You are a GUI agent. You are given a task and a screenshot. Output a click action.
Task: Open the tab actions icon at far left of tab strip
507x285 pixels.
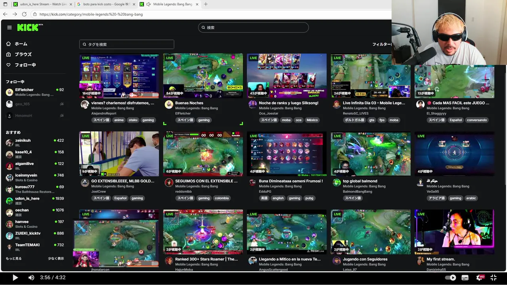[5, 4]
